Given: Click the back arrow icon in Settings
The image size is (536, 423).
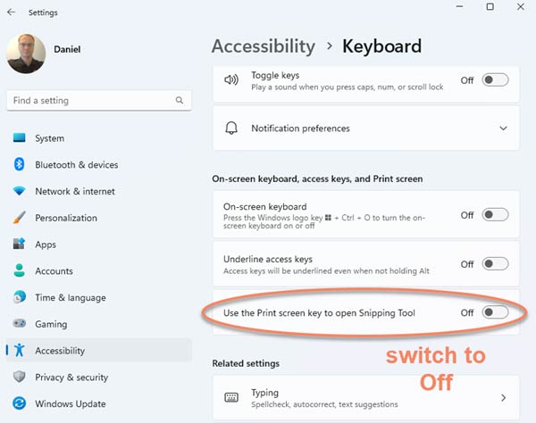Looking at the screenshot, I should [x=12, y=12].
